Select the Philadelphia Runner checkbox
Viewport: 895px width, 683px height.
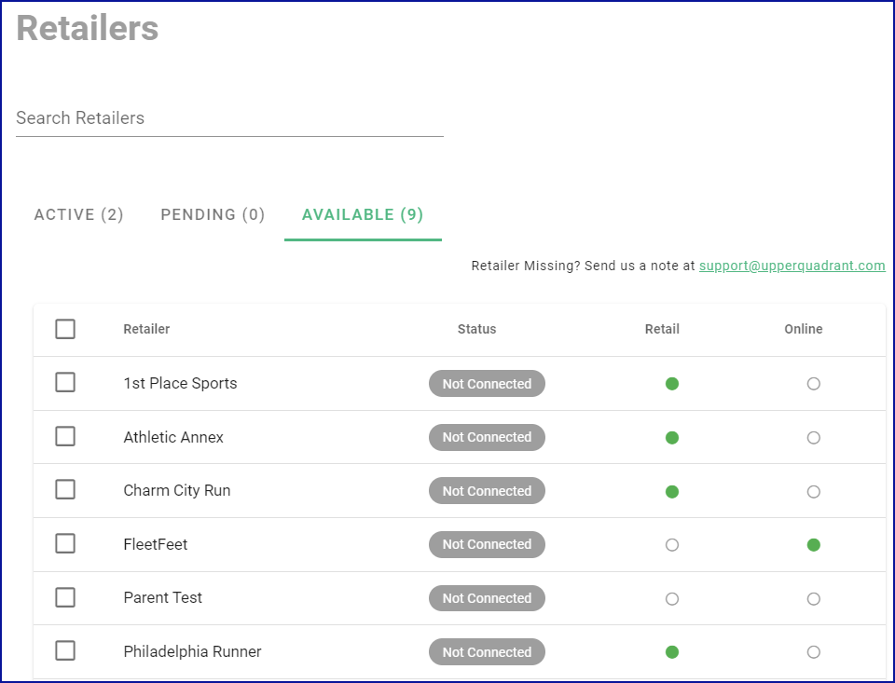coord(65,650)
